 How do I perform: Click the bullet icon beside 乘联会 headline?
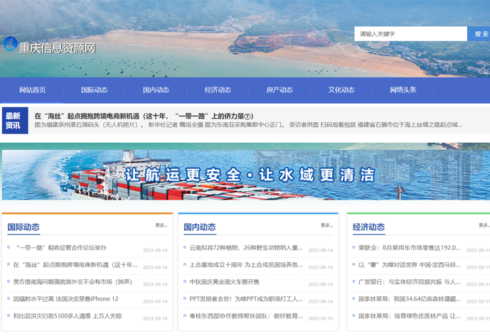[x=353, y=249]
